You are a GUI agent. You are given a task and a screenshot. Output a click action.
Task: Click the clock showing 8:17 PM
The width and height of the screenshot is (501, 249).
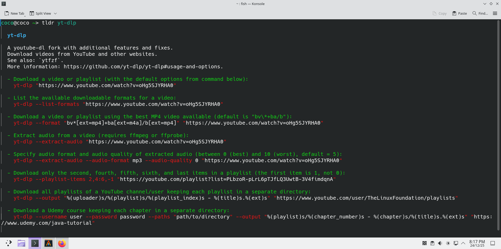pos(477,243)
